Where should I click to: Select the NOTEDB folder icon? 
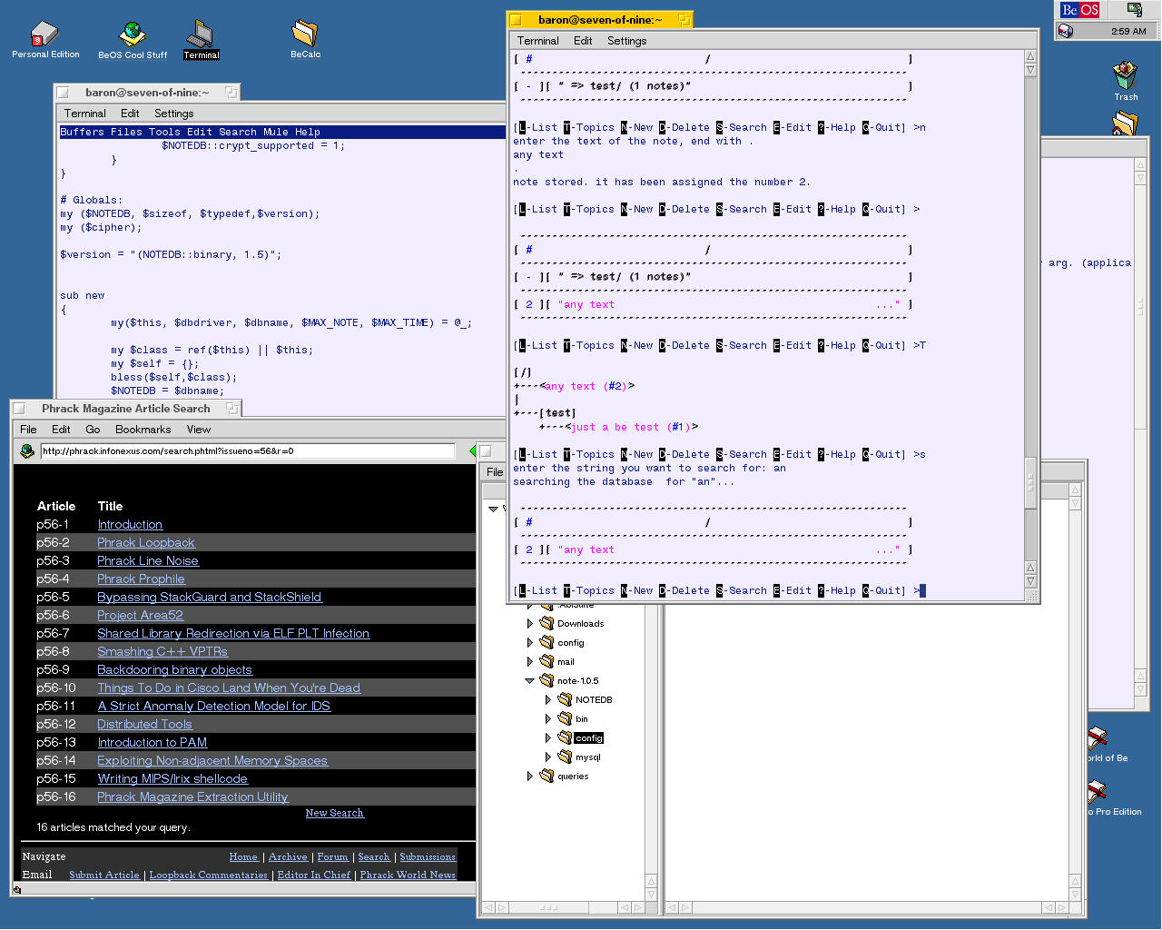click(x=565, y=699)
